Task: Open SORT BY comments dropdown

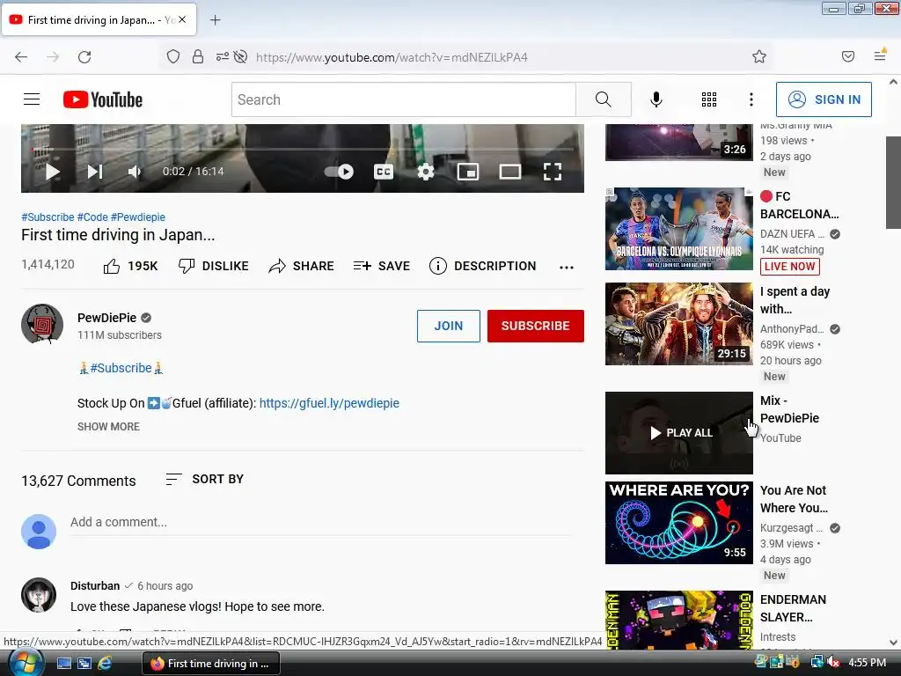Action: coord(204,479)
